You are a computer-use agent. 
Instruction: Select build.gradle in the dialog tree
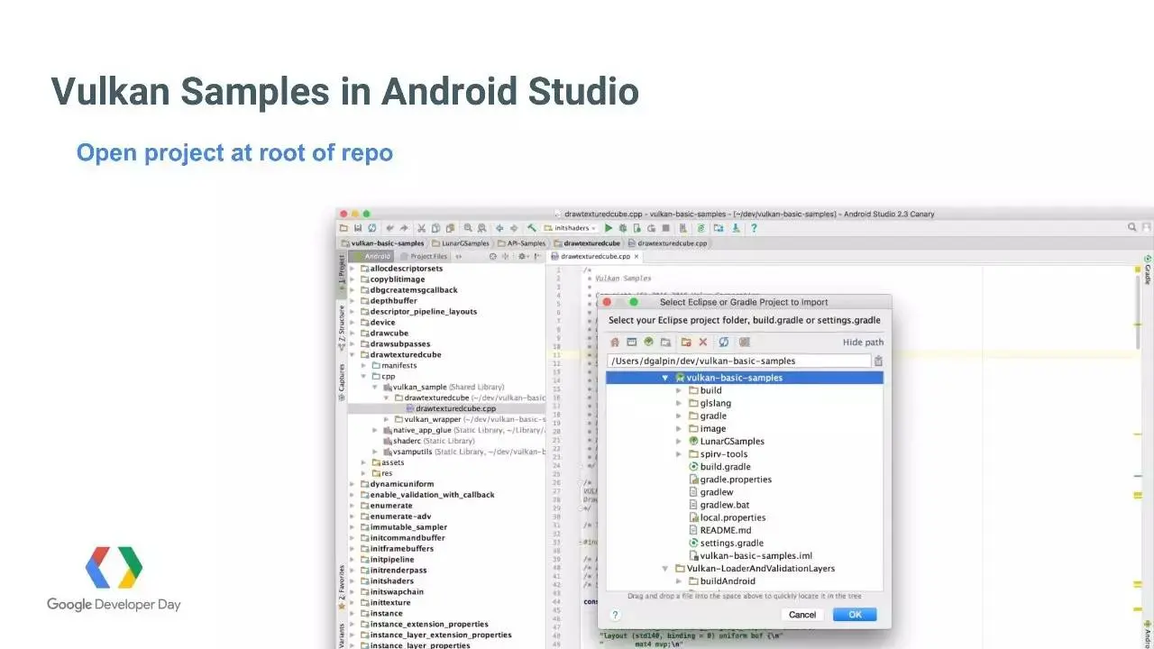(719, 467)
